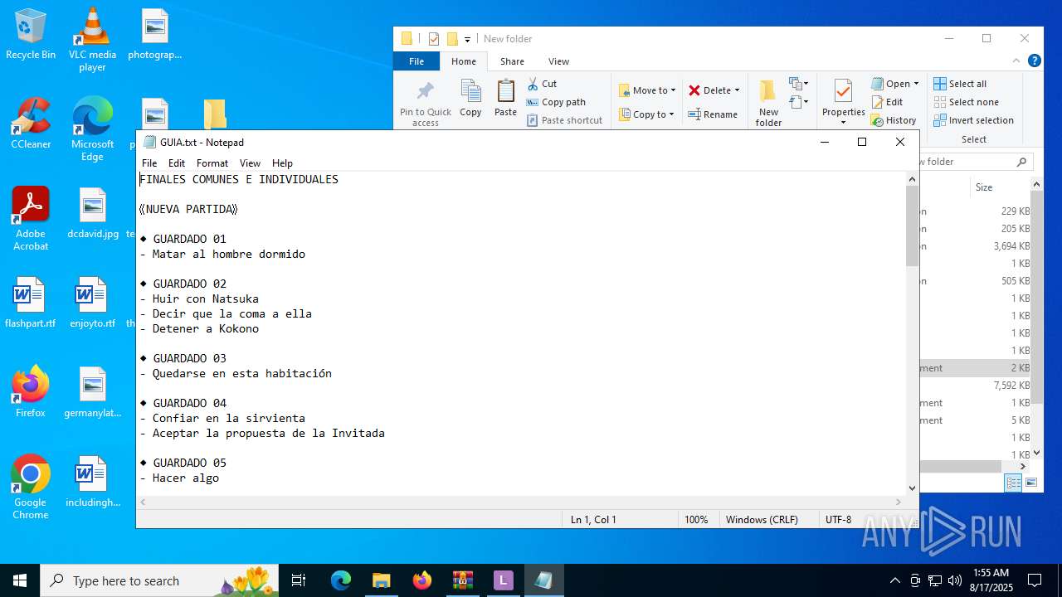This screenshot has width=1062, height=597.
Task: Expand the New item dropdown in ribbon
Action: (x=799, y=84)
